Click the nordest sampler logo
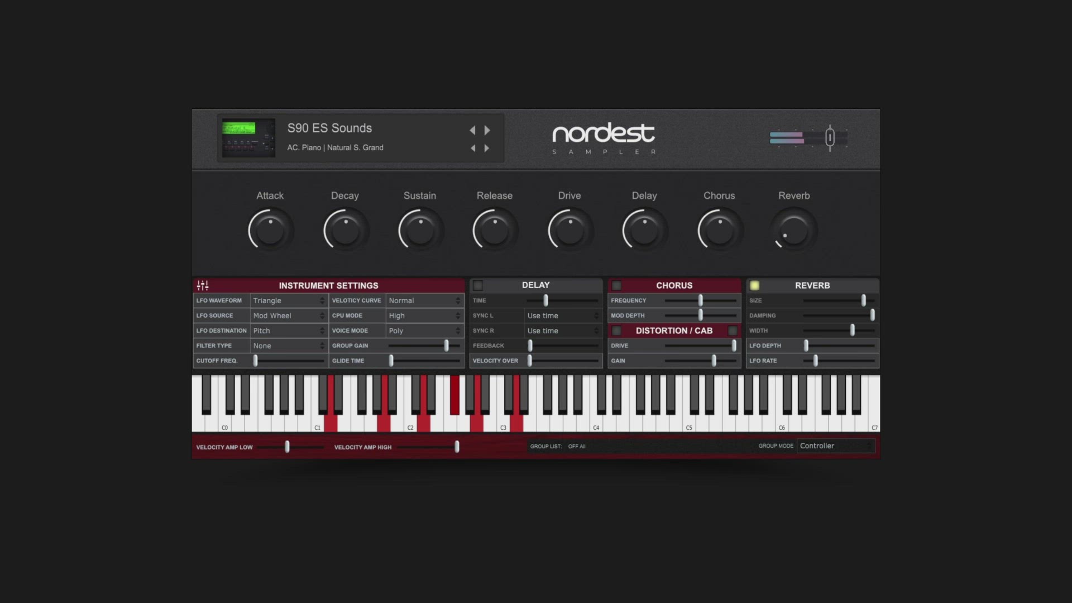1072x603 pixels. pyautogui.click(x=604, y=138)
